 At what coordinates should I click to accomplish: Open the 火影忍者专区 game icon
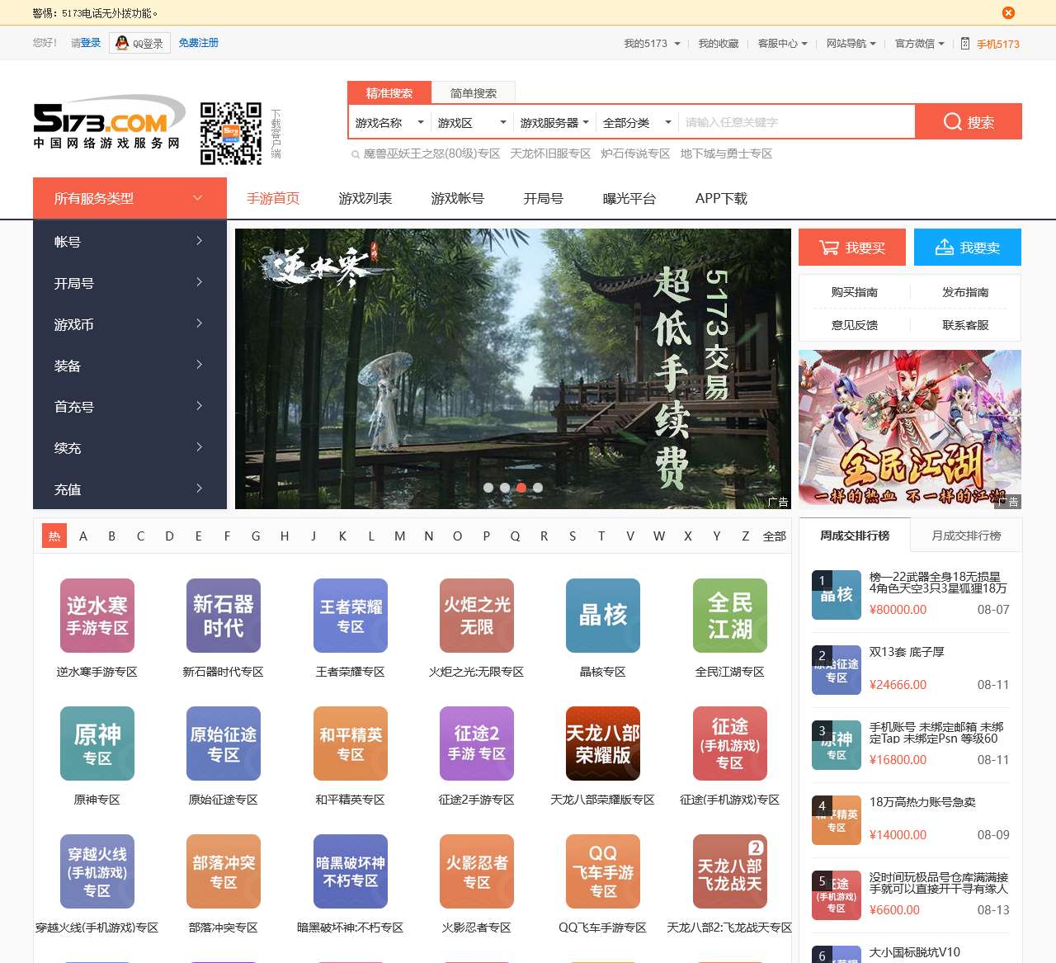(x=477, y=871)
